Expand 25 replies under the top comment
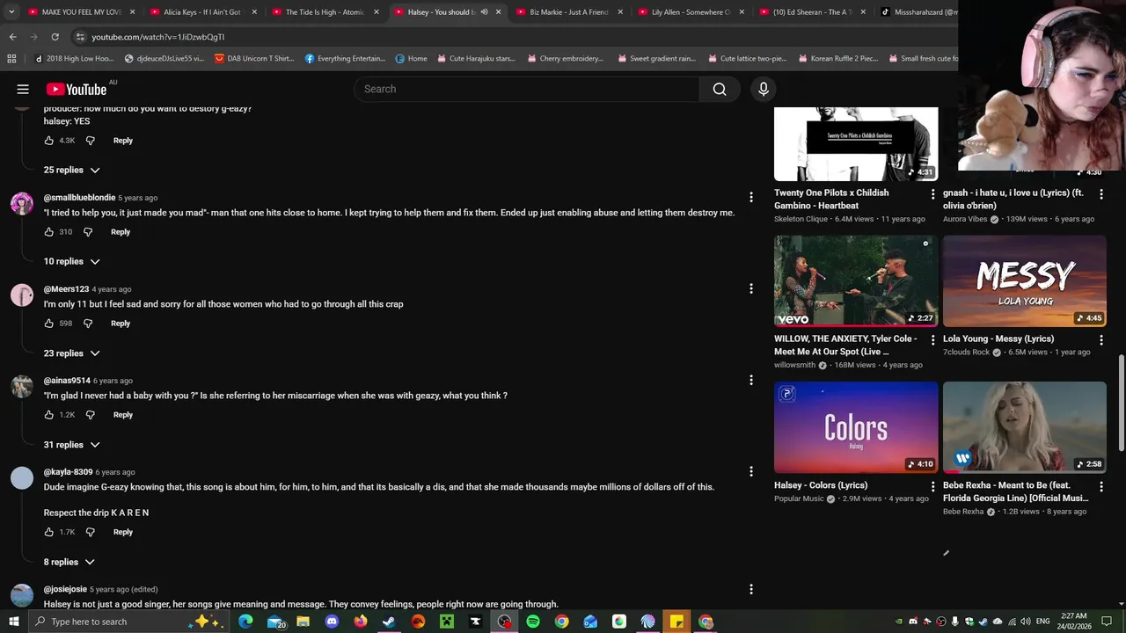Image resolution: width=1126 pixels, height=633 pixels. click(x=72, y=170)
